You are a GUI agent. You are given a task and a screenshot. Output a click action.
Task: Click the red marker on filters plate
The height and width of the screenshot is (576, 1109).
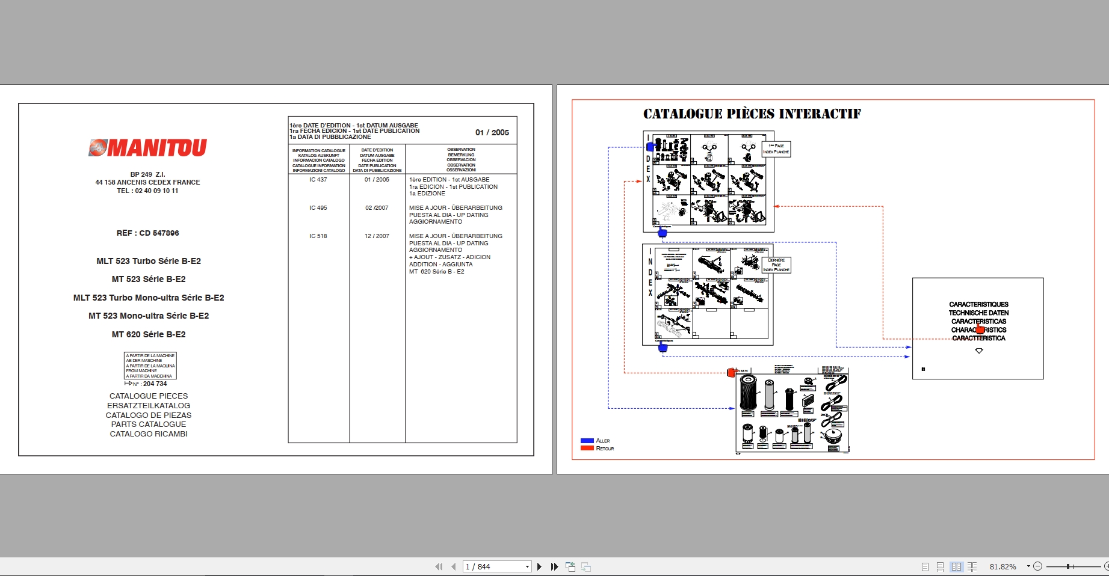[732, 373]
